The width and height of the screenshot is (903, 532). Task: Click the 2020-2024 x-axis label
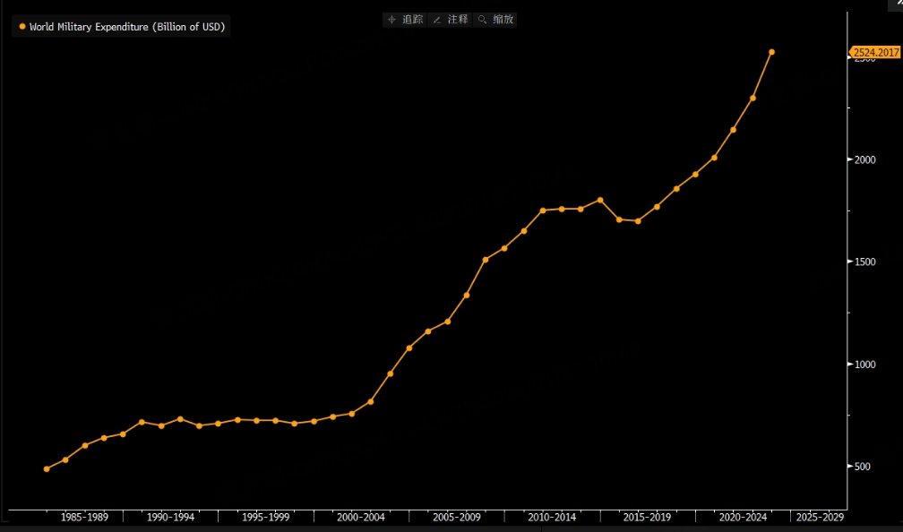[743, 517]
